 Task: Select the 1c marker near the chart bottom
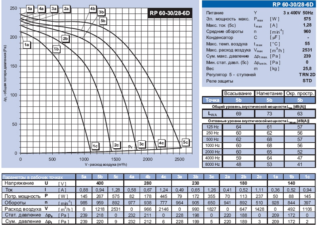[x=95, y=146]
